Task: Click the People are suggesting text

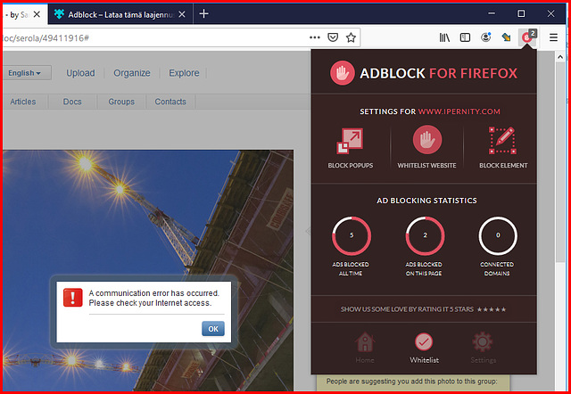Action: pyautogui.click(x=411, y=382)
